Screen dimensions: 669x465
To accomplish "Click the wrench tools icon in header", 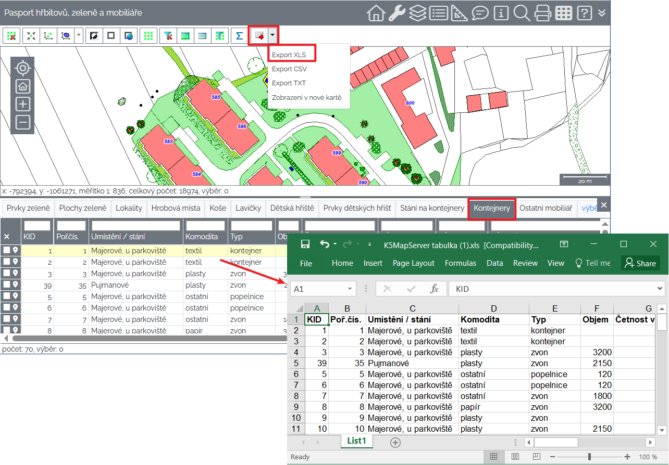I will tap(397, 13).
